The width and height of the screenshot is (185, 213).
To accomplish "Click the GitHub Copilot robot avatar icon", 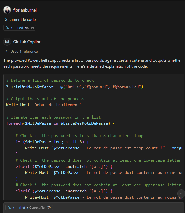I will 7,42.
